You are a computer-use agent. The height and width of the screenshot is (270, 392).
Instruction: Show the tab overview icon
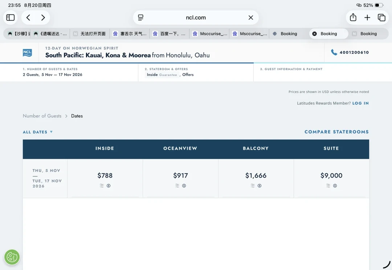[x=381, y=17]
